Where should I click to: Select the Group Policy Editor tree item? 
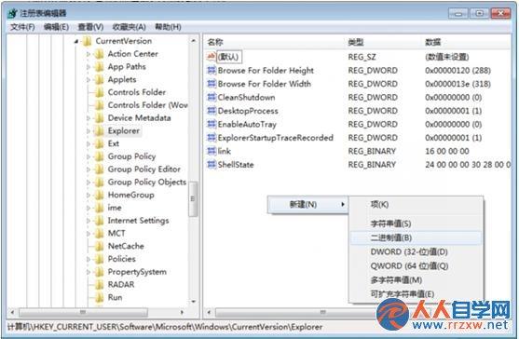[144, 169]
